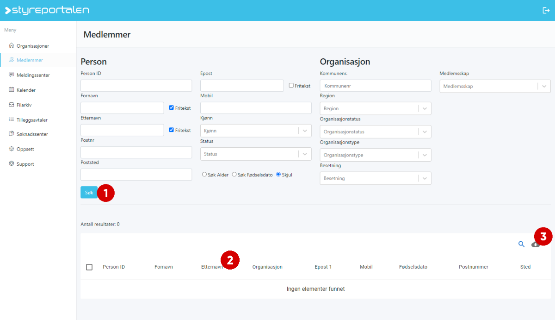Expand the Medlemsskap dropdown

pyautogui.click(x=494, y=86)
